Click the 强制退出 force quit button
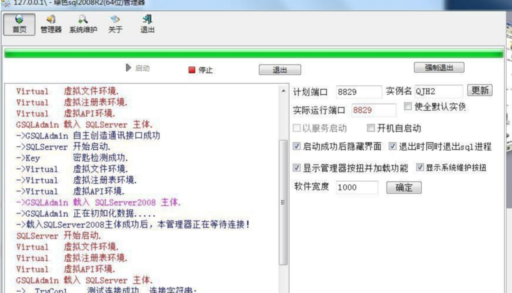The image size is (512, 293). click(x=439, y=67)
